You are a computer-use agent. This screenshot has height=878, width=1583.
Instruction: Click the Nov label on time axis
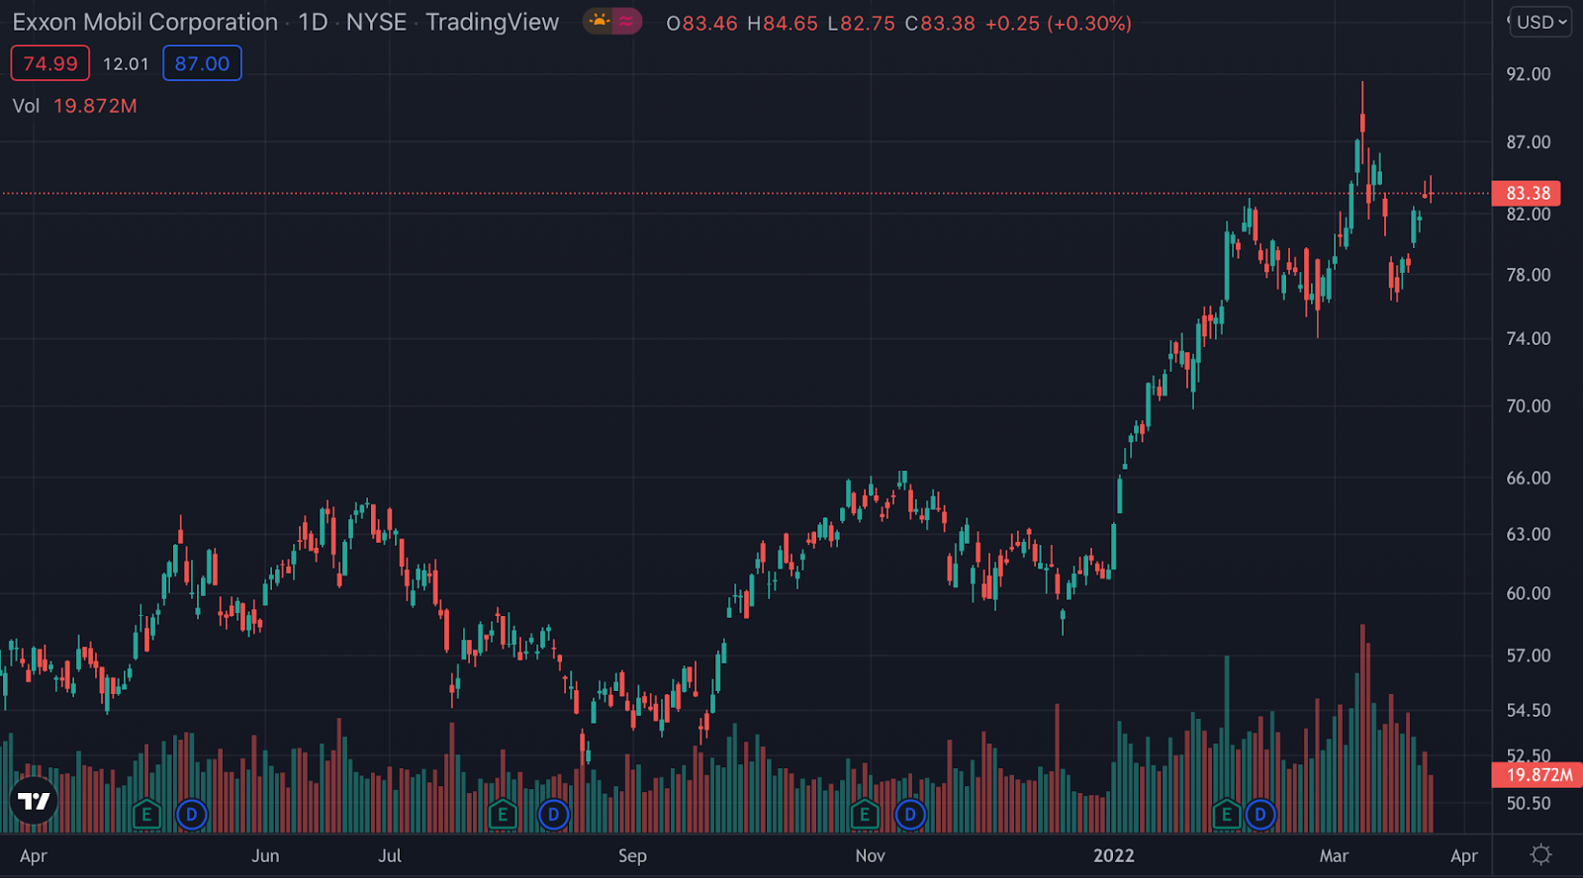(x=870, y=856)
